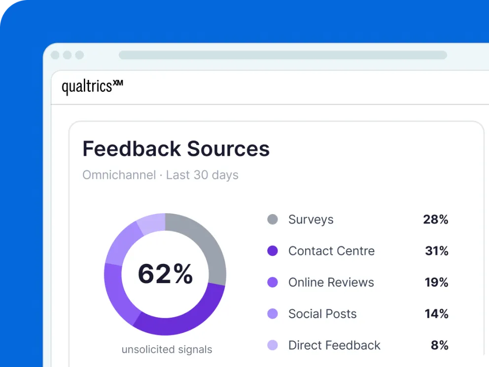489x367 pixels.
Task: Click the Direct Feedback legend label
Action: click(x=334, y=345)
